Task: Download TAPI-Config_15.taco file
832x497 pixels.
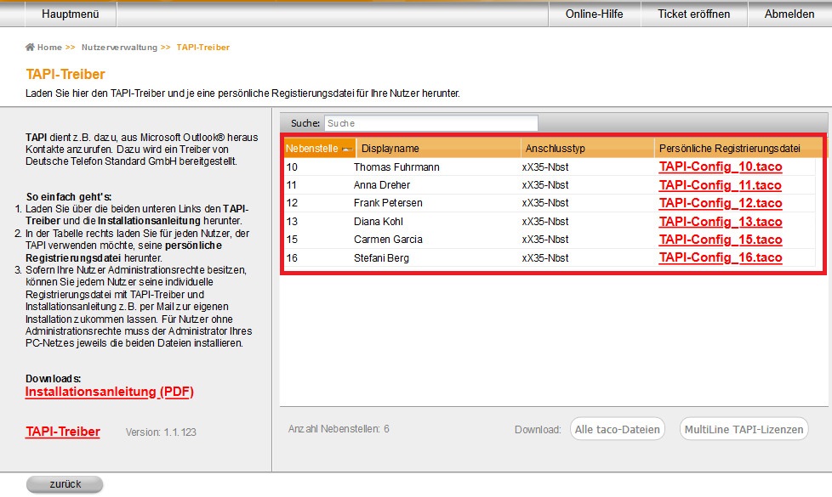Action: click(721, 240)
